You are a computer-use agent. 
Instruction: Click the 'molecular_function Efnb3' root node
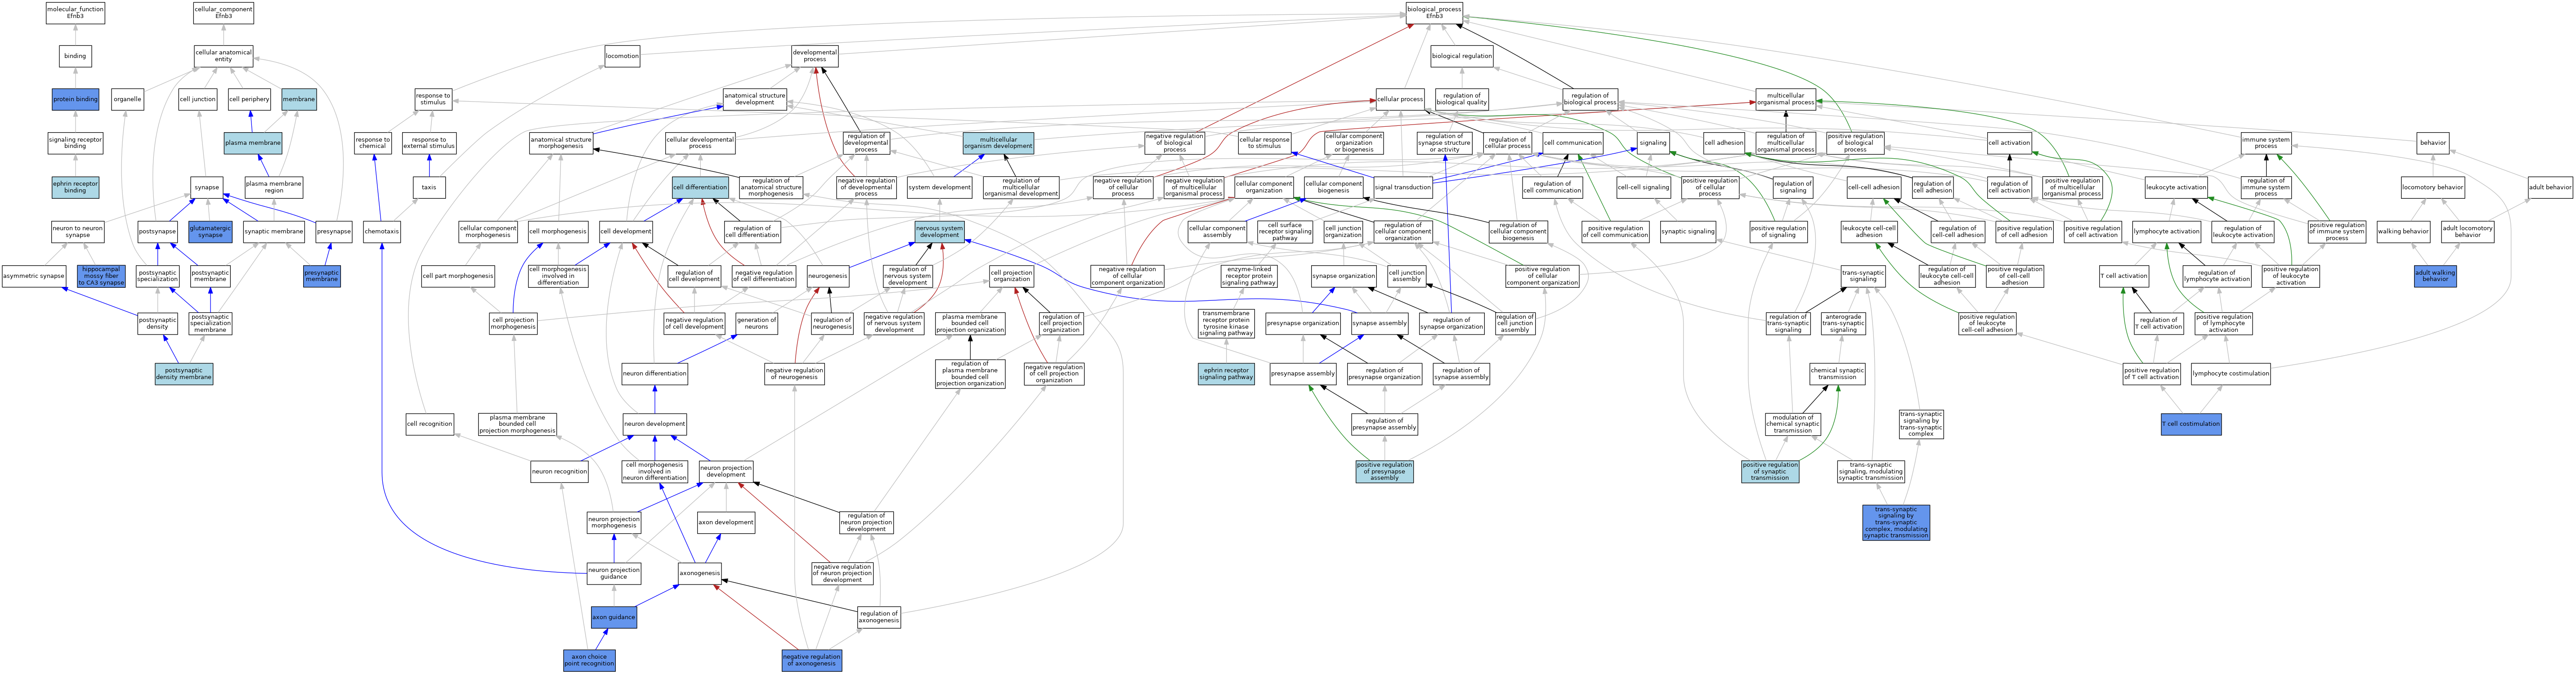pyautogui.click(x=75, y=13)
